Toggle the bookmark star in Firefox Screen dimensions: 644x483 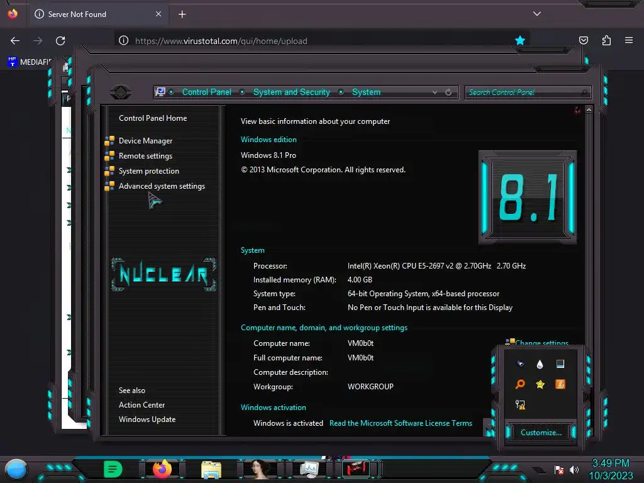point(520,40)
